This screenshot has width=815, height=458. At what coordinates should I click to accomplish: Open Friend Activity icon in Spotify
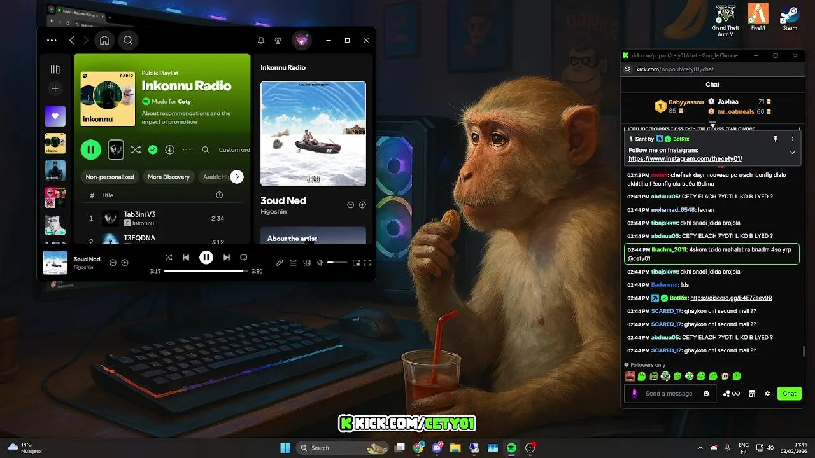click(278, 41)
